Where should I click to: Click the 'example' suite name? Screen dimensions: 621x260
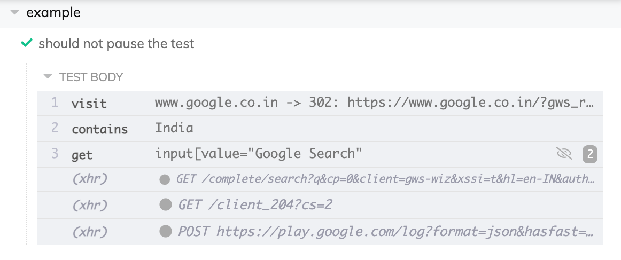tap(53, 13)
